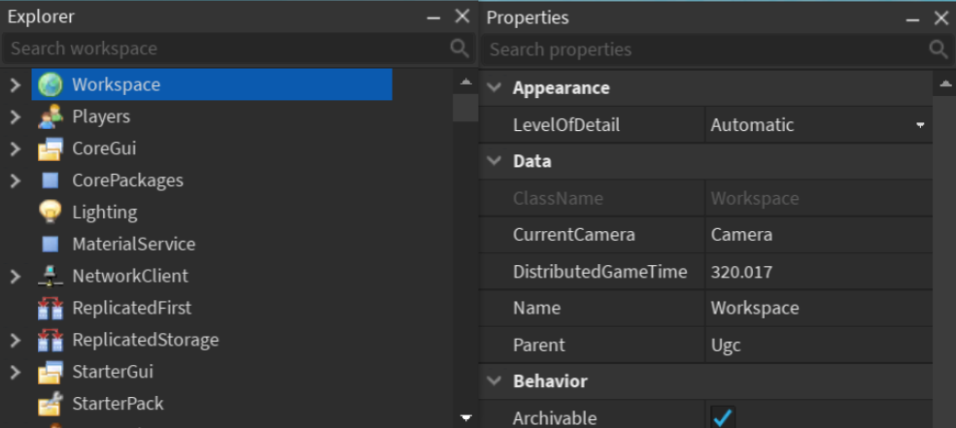Click the StarterGui folder icon

[x=50, y=372]
